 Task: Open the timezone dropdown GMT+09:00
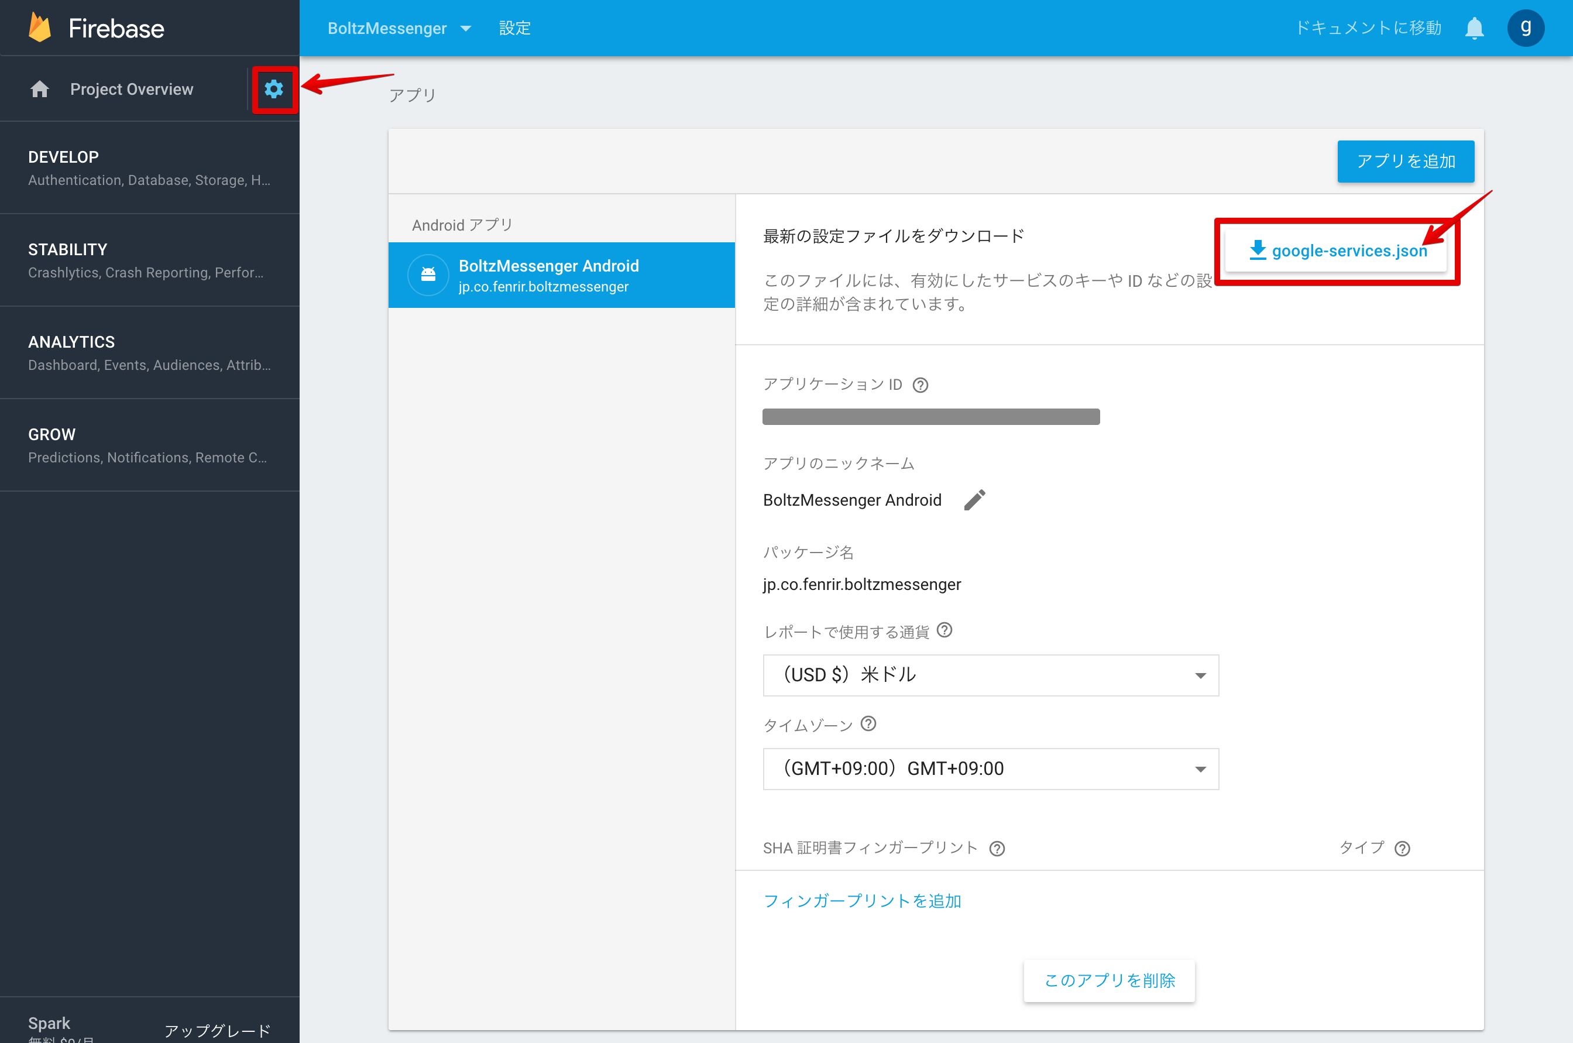pos(991,769)
